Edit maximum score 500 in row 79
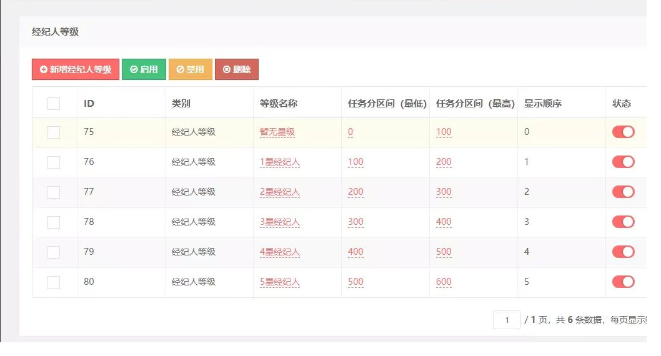 (x=444, y=252)
